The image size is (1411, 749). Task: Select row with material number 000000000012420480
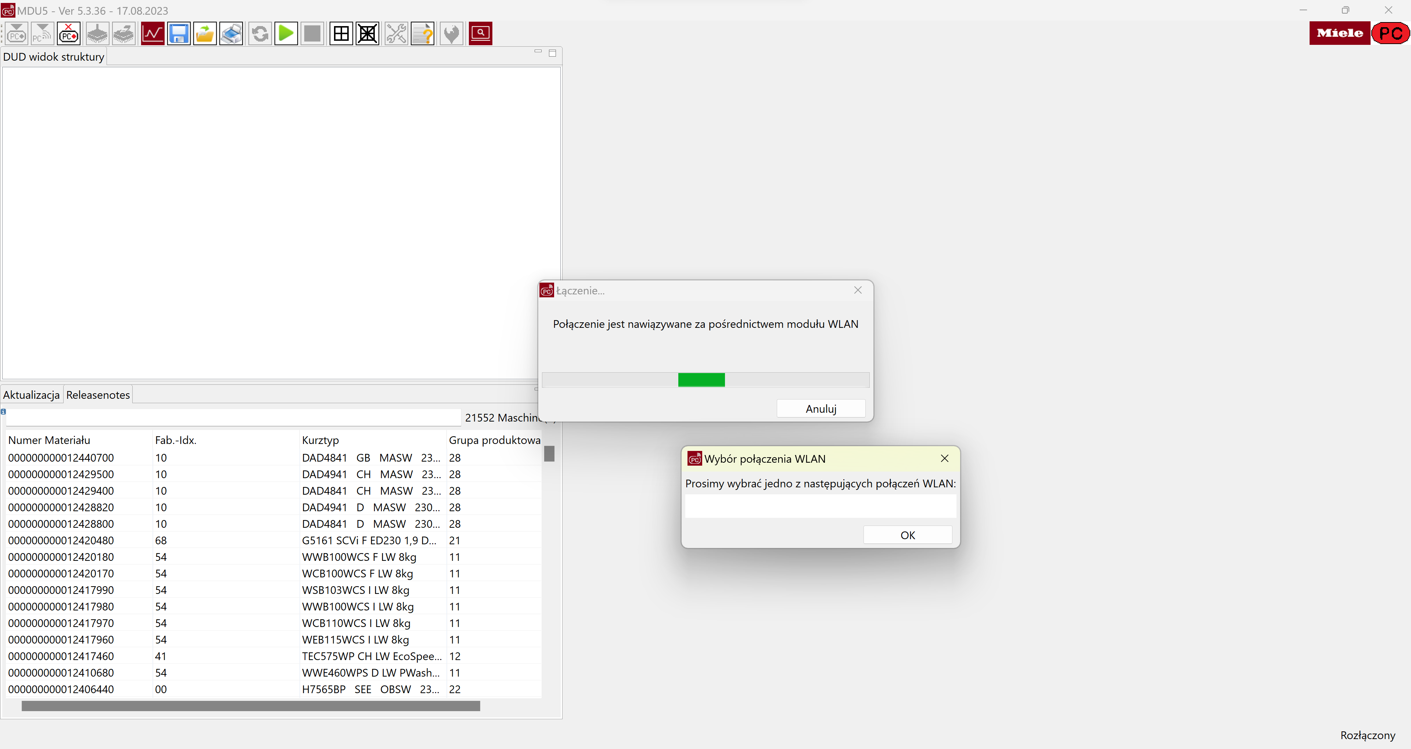point(61,540)
